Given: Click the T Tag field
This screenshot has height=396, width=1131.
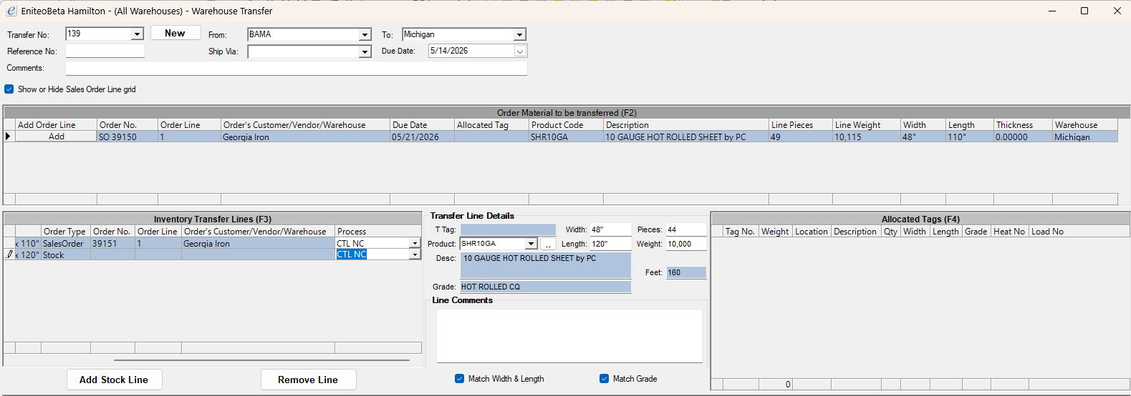Looking at the screenshot, I should point(508,229).
